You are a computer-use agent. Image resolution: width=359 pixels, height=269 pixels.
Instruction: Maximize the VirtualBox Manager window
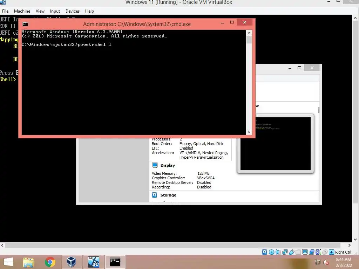point(299,68)
